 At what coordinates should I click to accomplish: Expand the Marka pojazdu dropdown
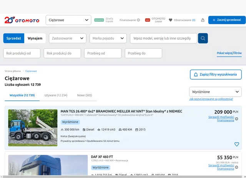(x=108, y=38)
